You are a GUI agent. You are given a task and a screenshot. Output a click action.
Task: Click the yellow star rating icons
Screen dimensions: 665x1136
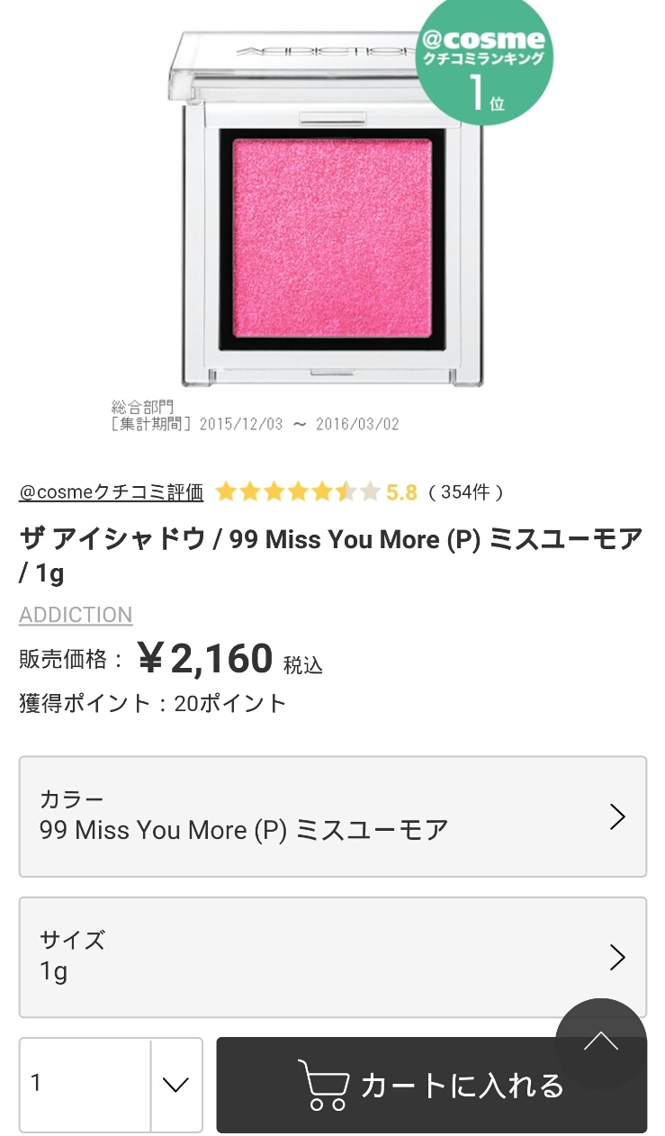point(297,491)
